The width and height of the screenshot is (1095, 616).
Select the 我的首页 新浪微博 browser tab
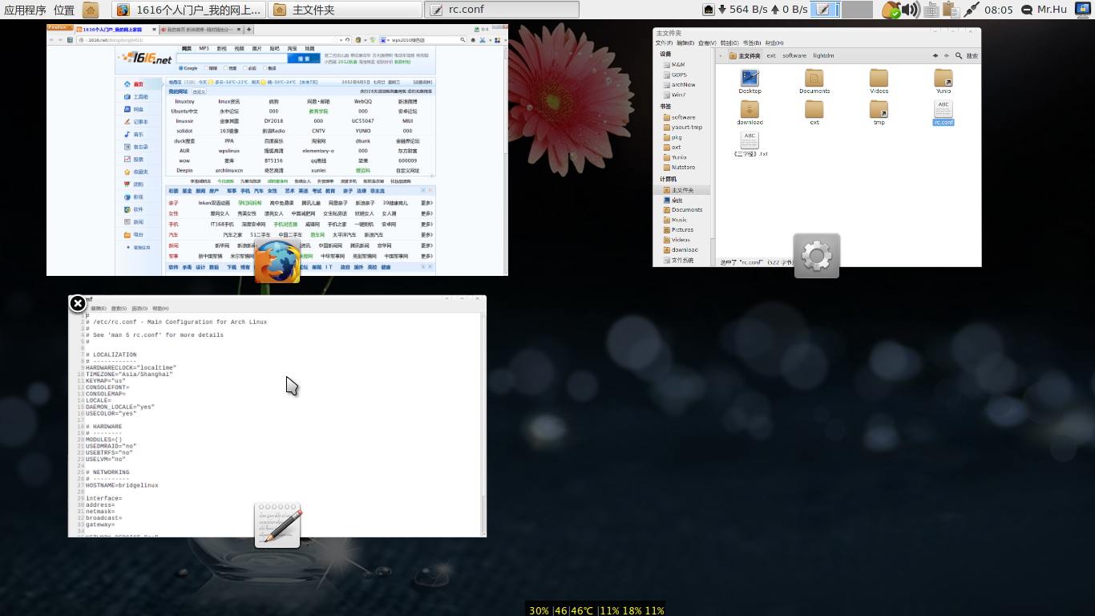[x=200, y=30]
